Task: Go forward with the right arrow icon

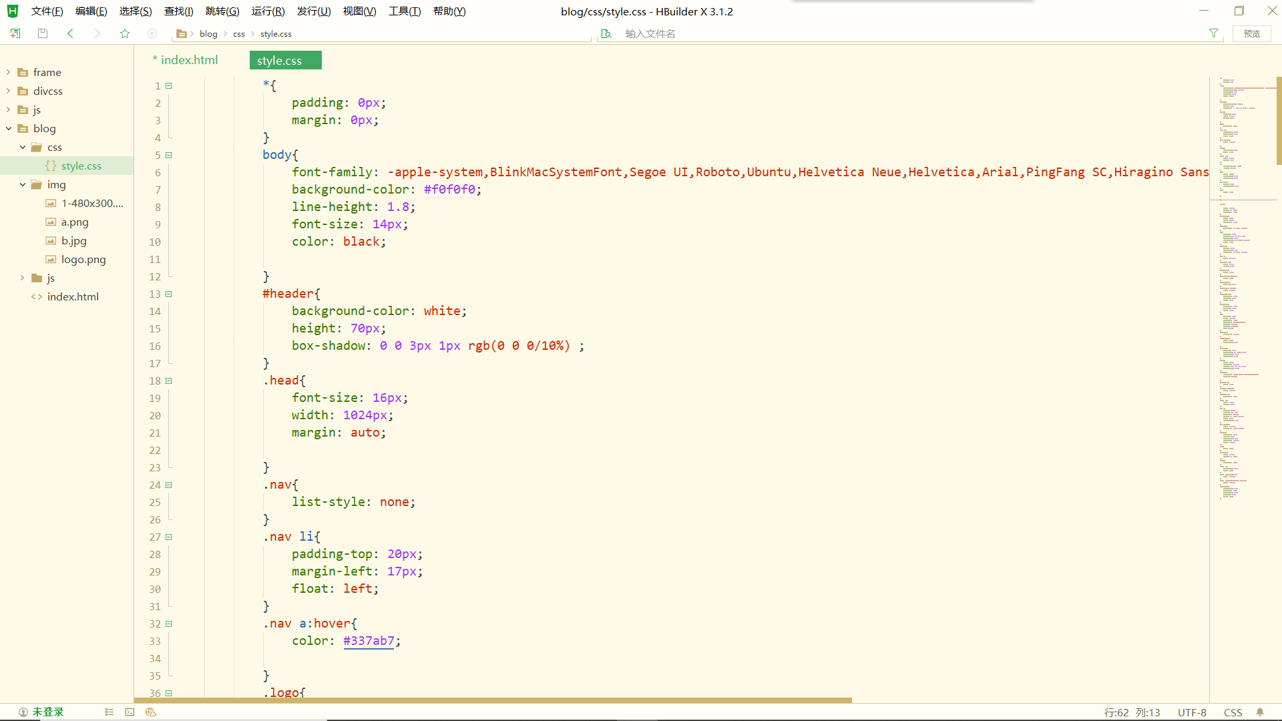Action: click(x=97, y=33)
